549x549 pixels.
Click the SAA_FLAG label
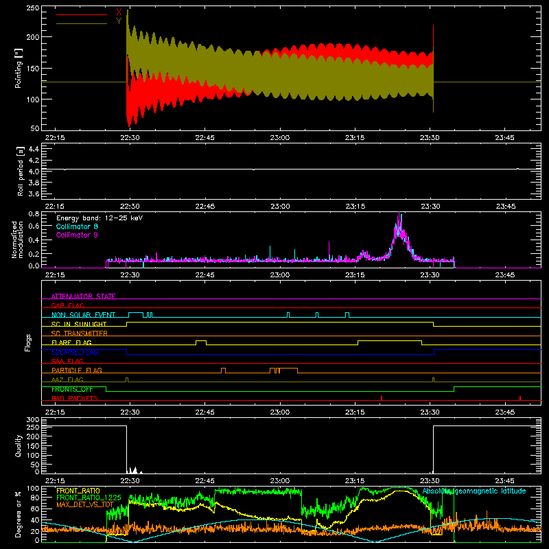point(67,361)
